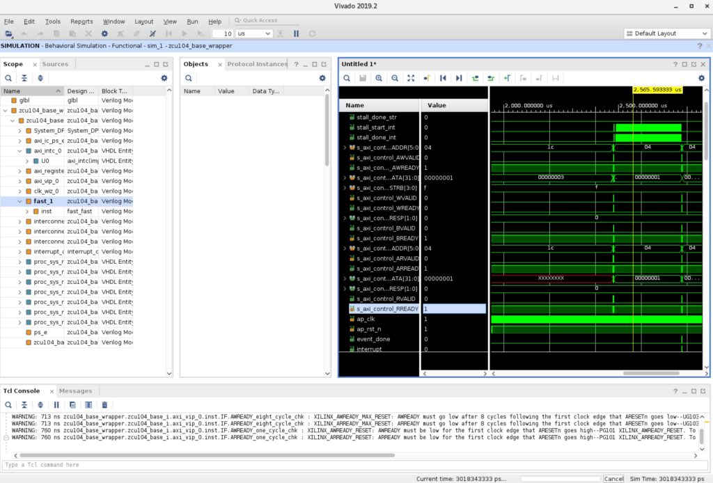
Task: Click the Cancel button in status bar
Action: [x=613, y=479]
